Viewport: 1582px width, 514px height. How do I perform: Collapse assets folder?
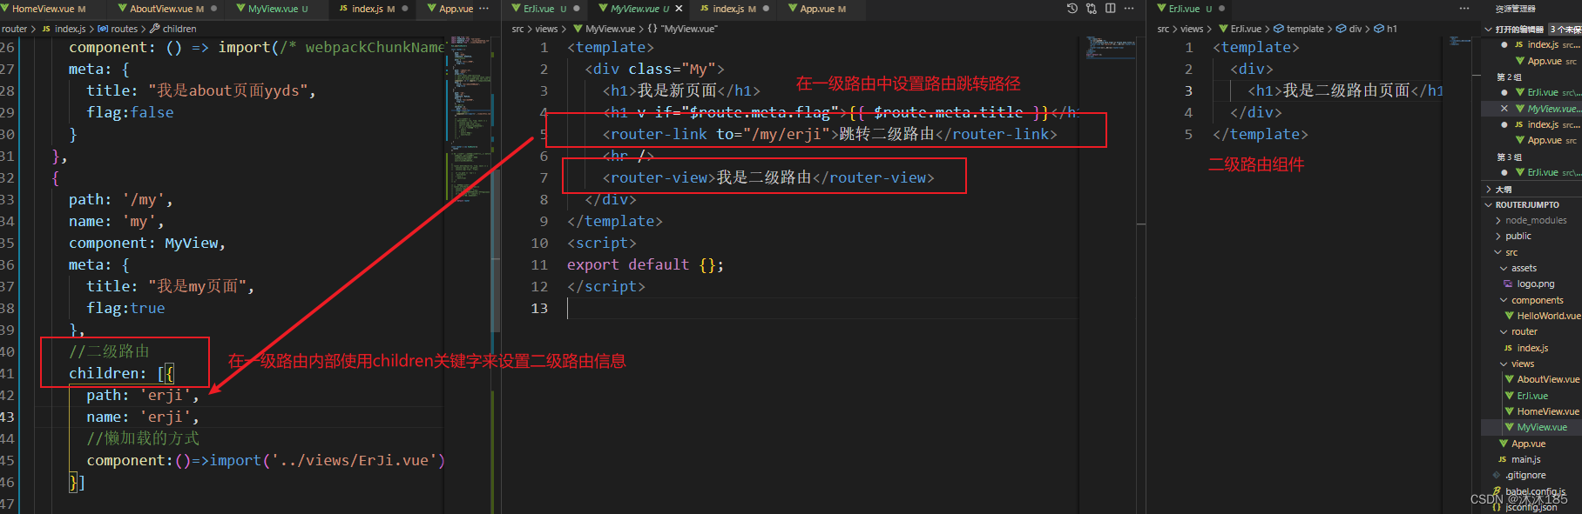coord(1531,268)
